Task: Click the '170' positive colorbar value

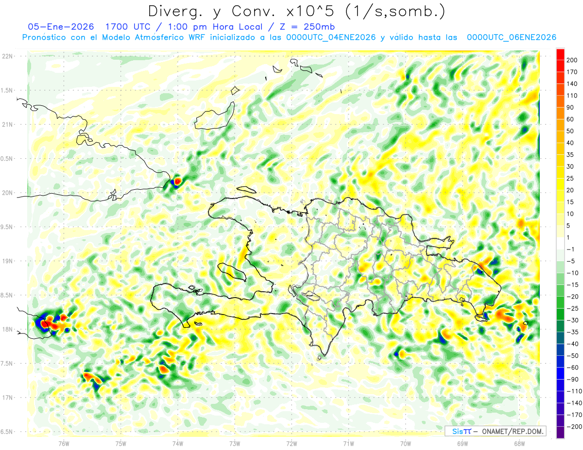Action: pos(571,72)
